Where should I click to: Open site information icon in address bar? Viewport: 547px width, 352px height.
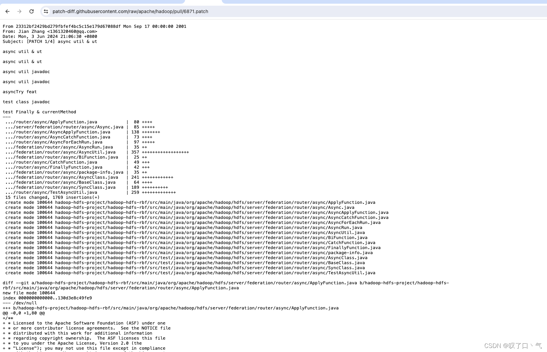[x=46, y=11]
